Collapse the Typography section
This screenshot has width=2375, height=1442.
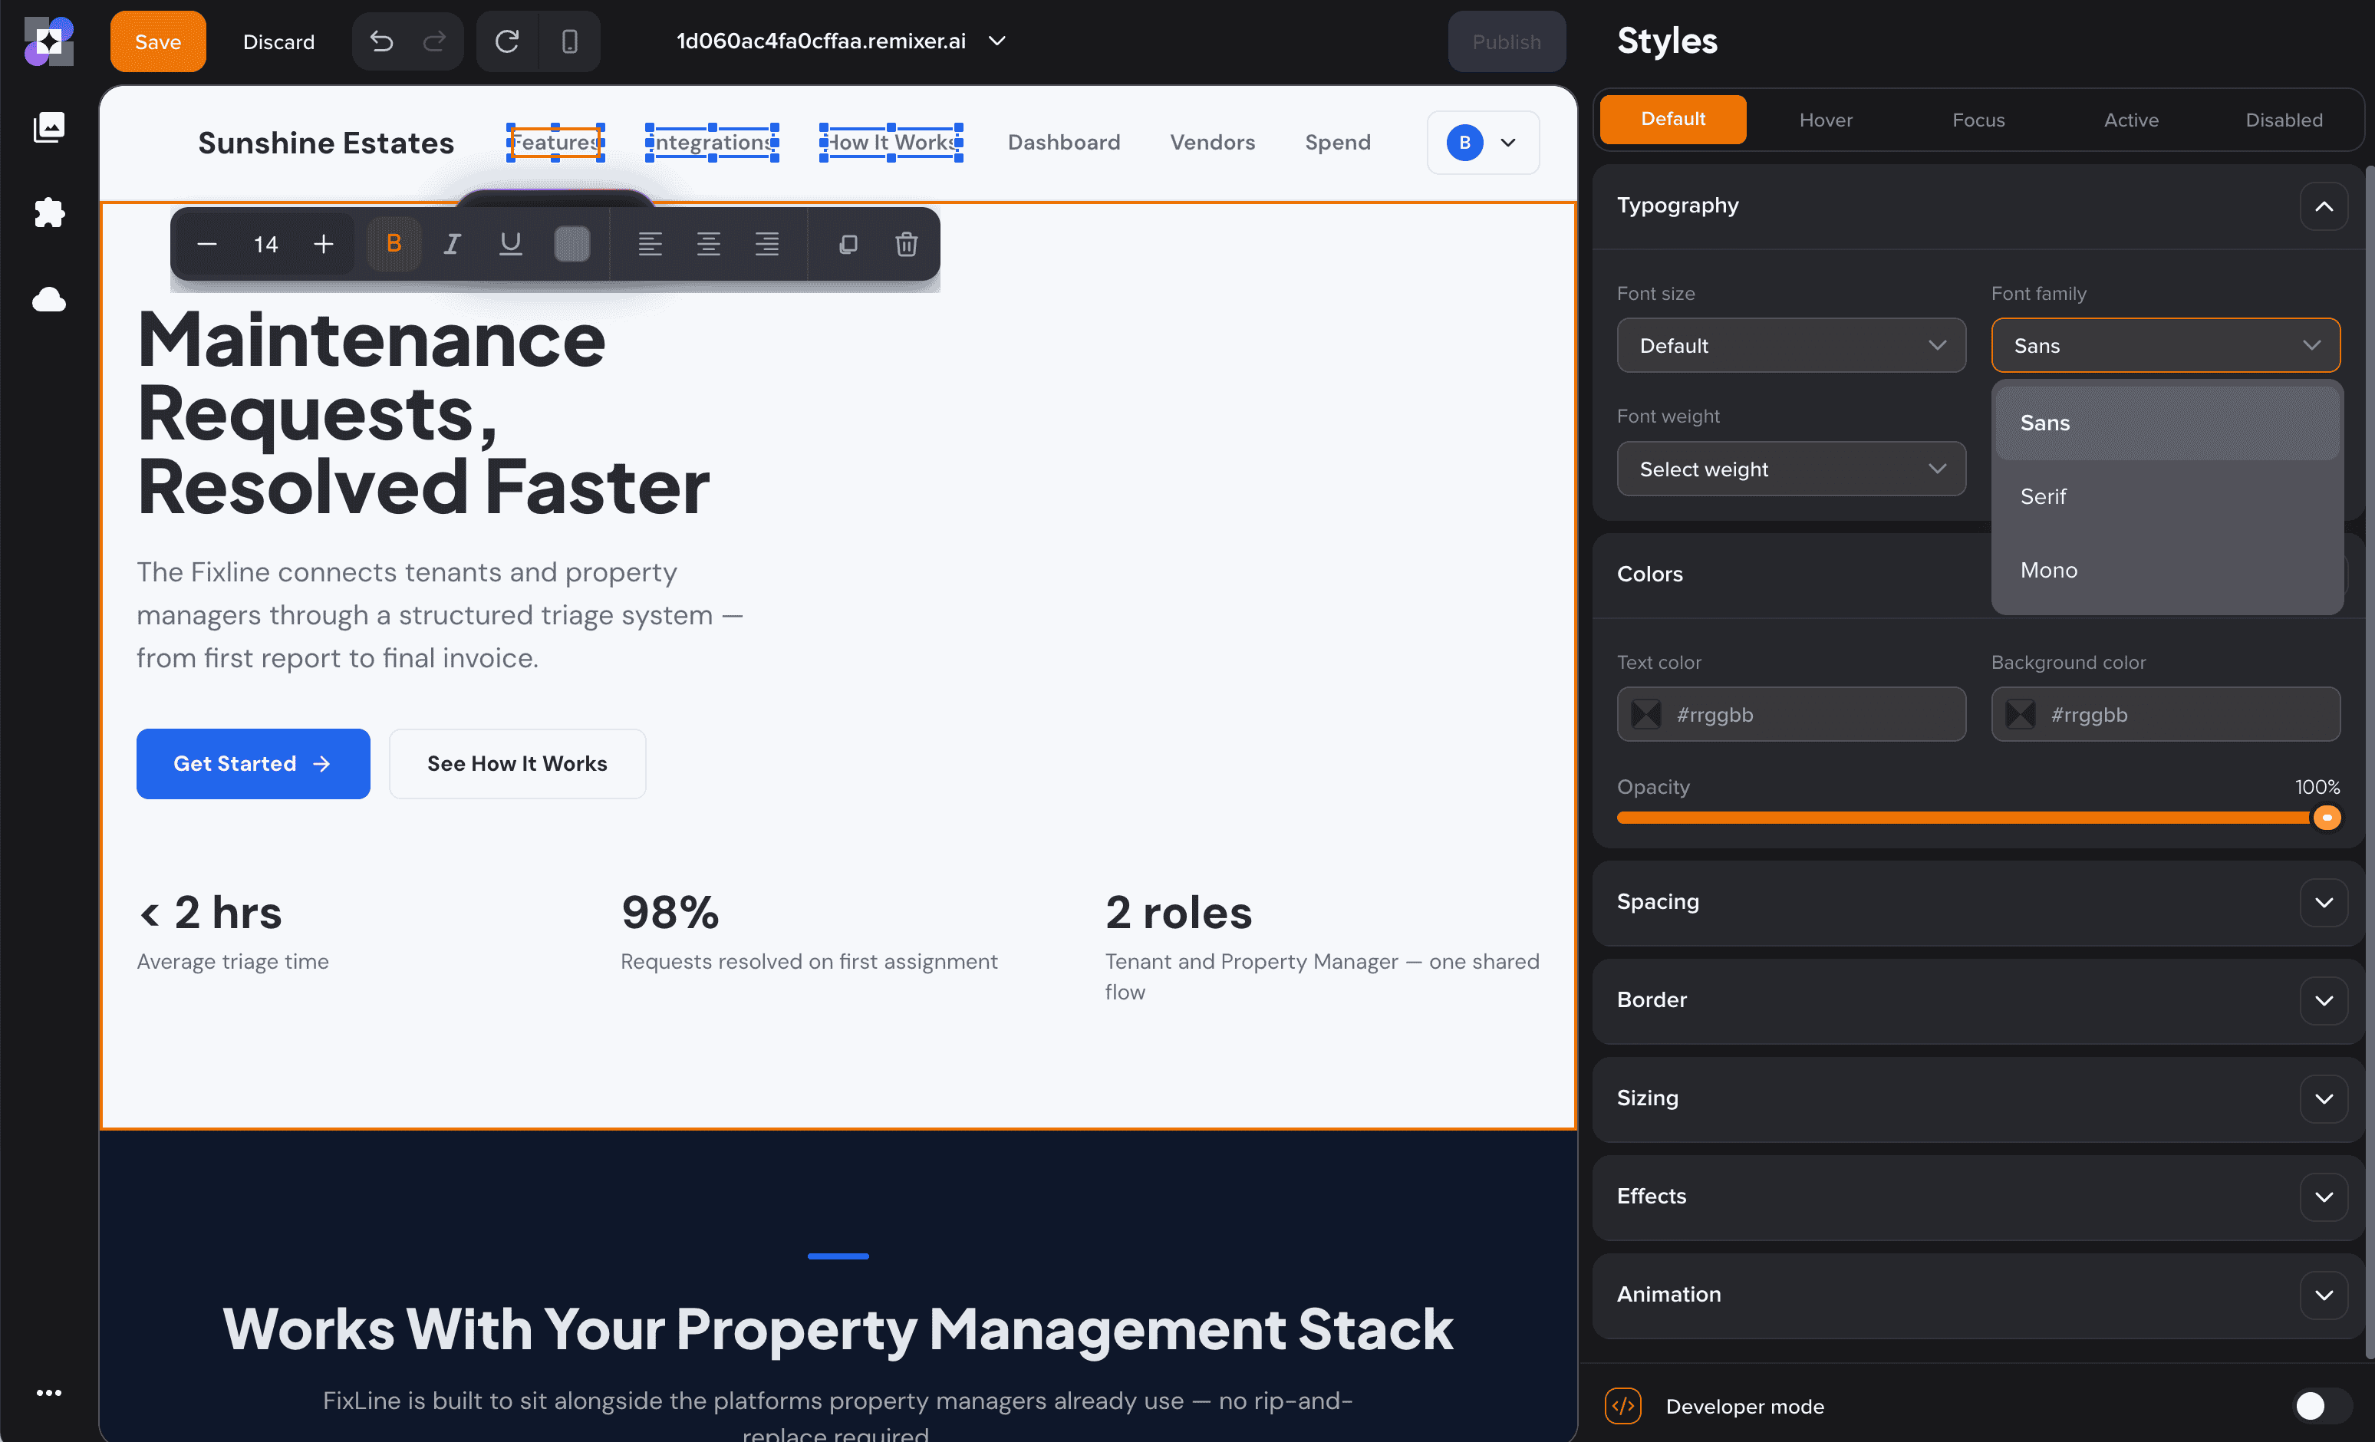(2324, 206)
